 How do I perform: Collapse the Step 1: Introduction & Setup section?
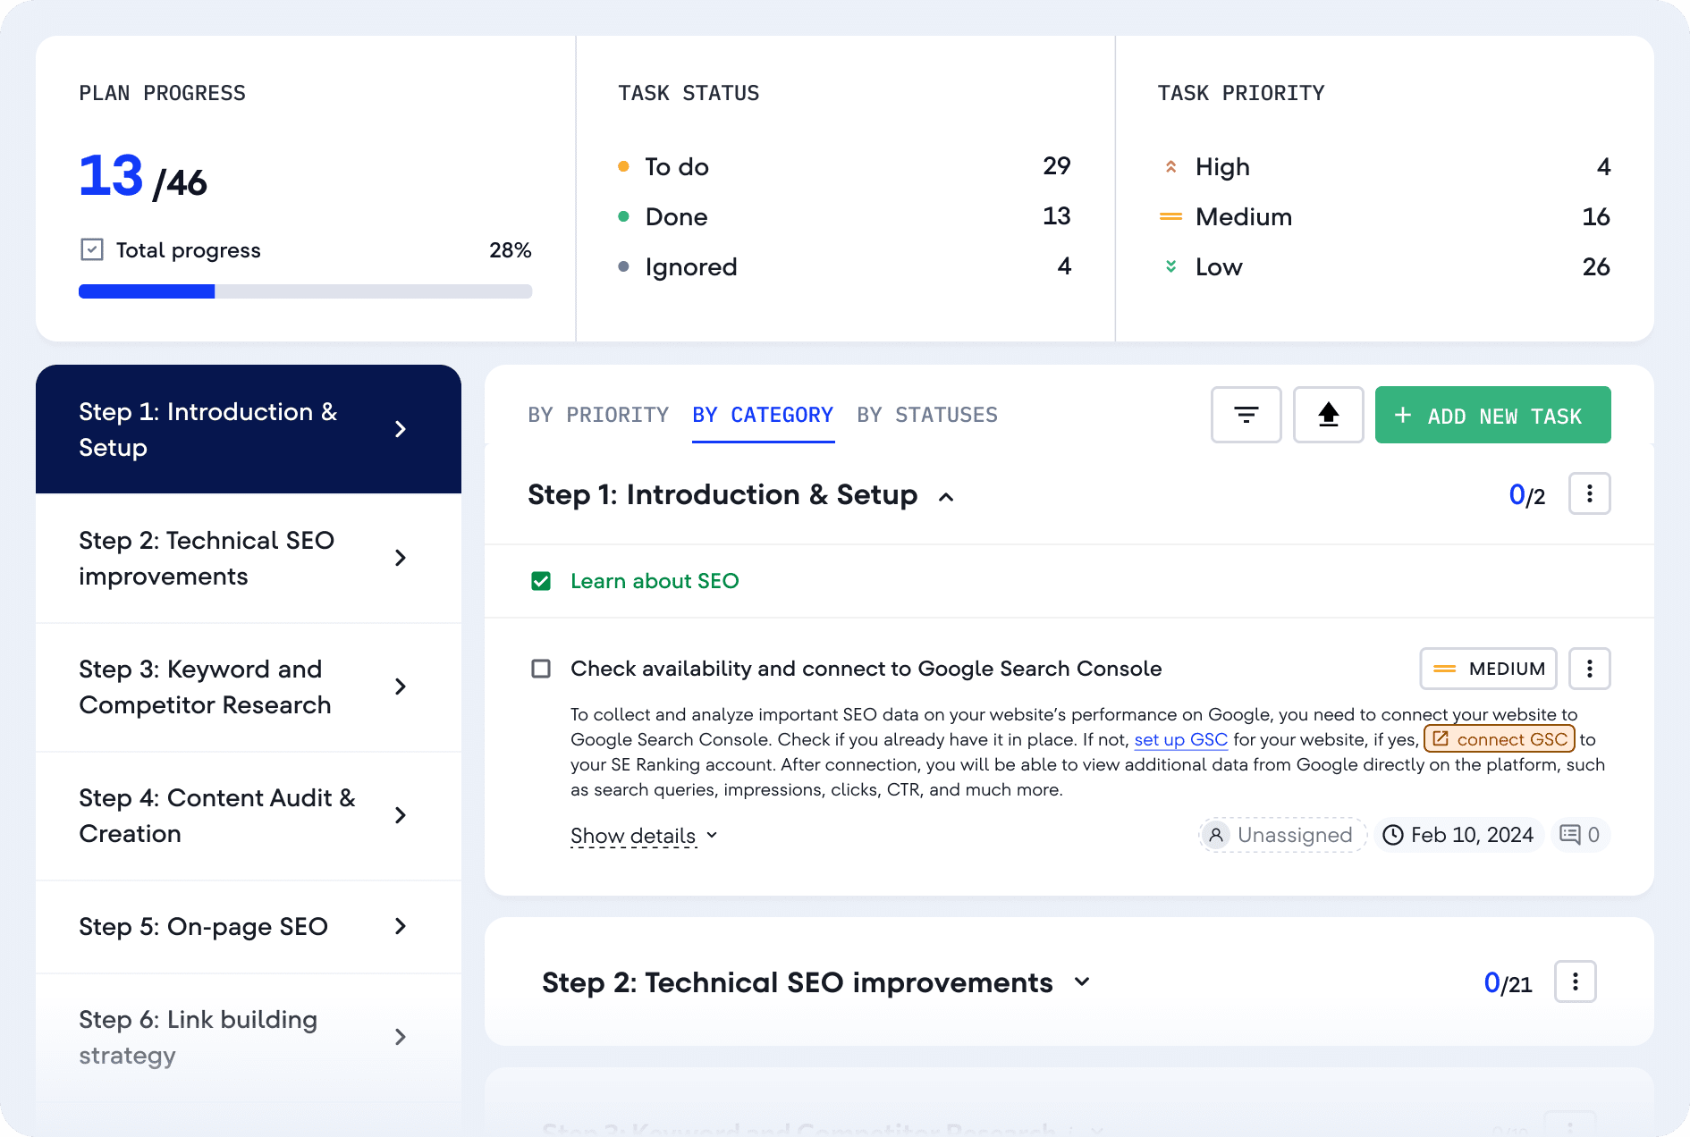coord(946,497)
